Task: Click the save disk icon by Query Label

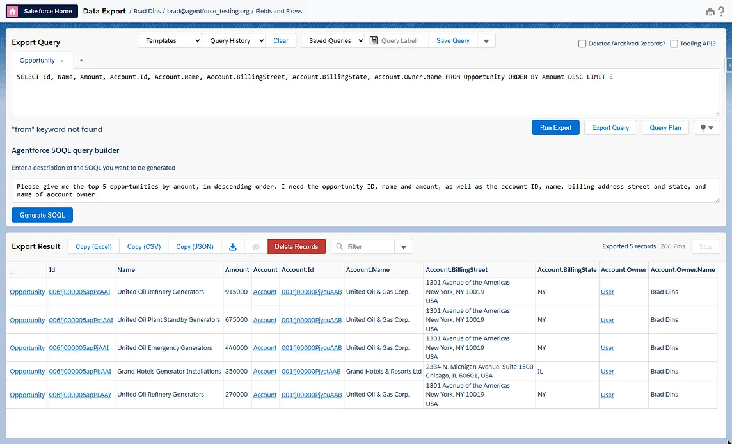Action: click(374, 40)
